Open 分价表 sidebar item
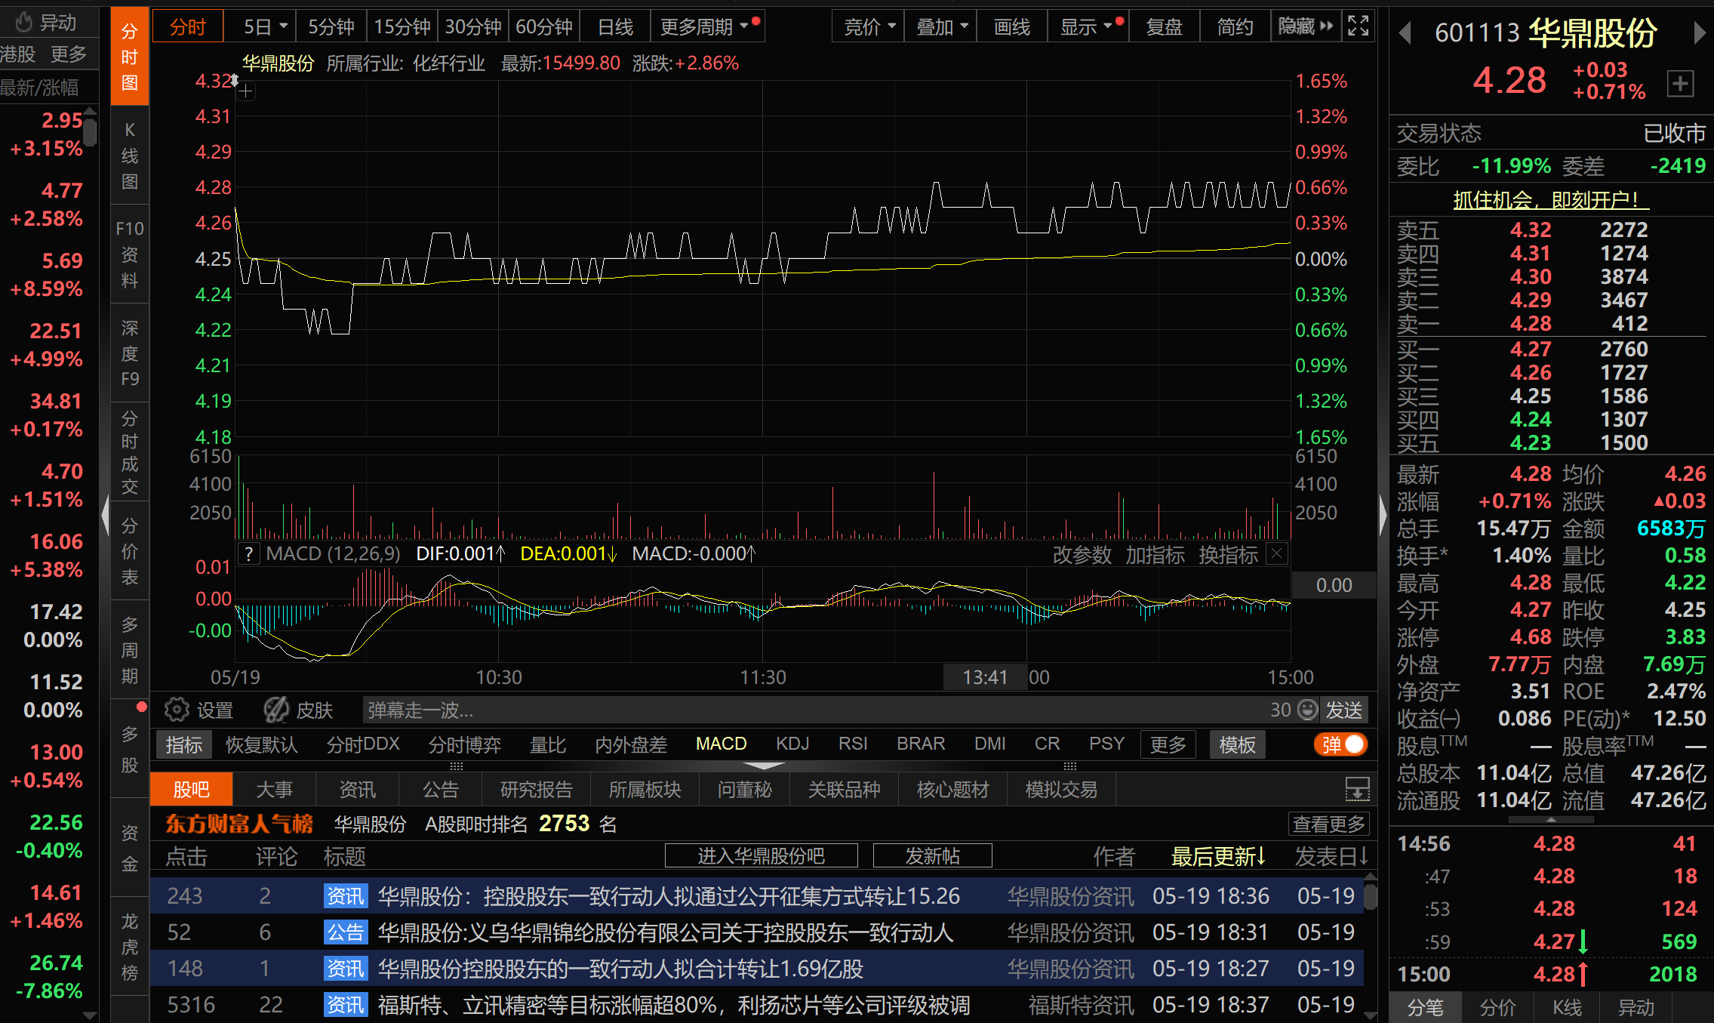Image resolution: width=1714 pixels, height=1023 pixels. tap(130, 551)
